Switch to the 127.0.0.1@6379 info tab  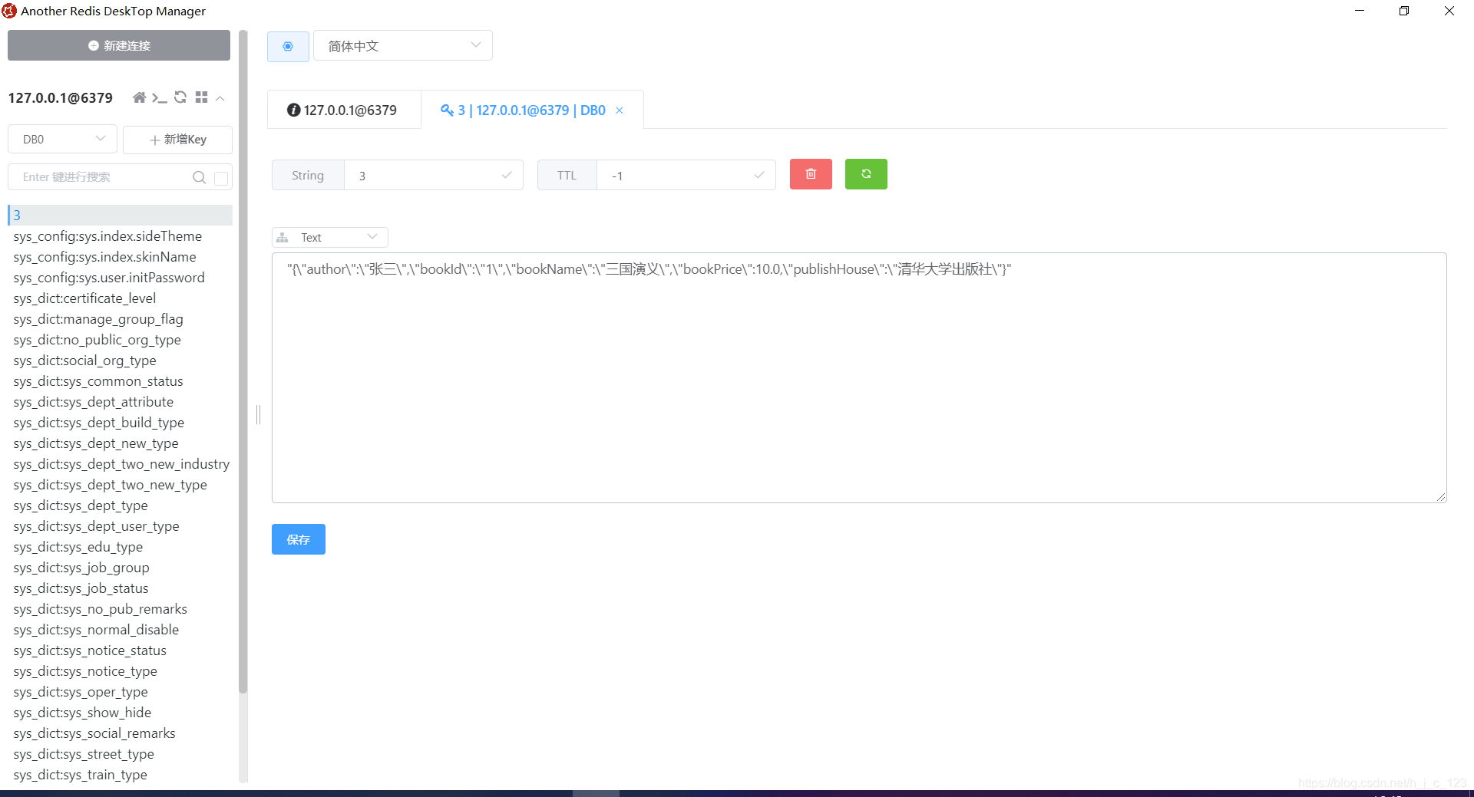(343, 110)
